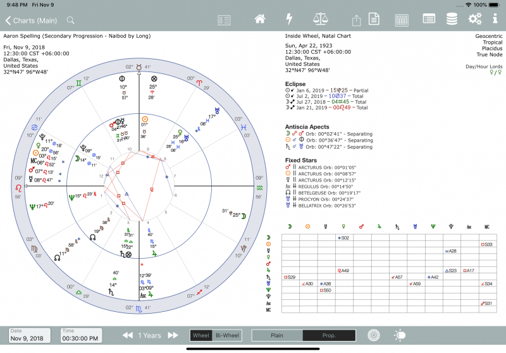Tap the S33 aspect grid cell

pos(488,245)
